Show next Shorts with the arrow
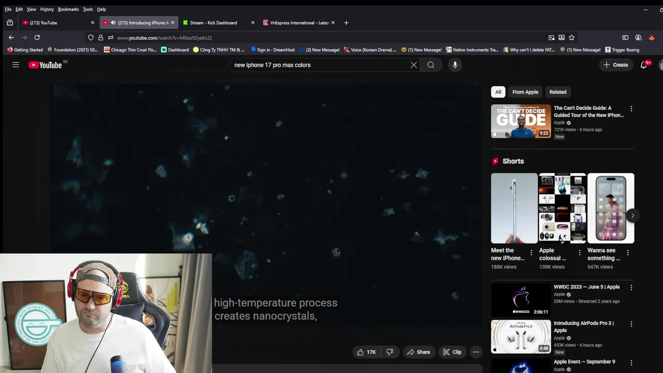 pyautogui.click(x=632, y=216)
